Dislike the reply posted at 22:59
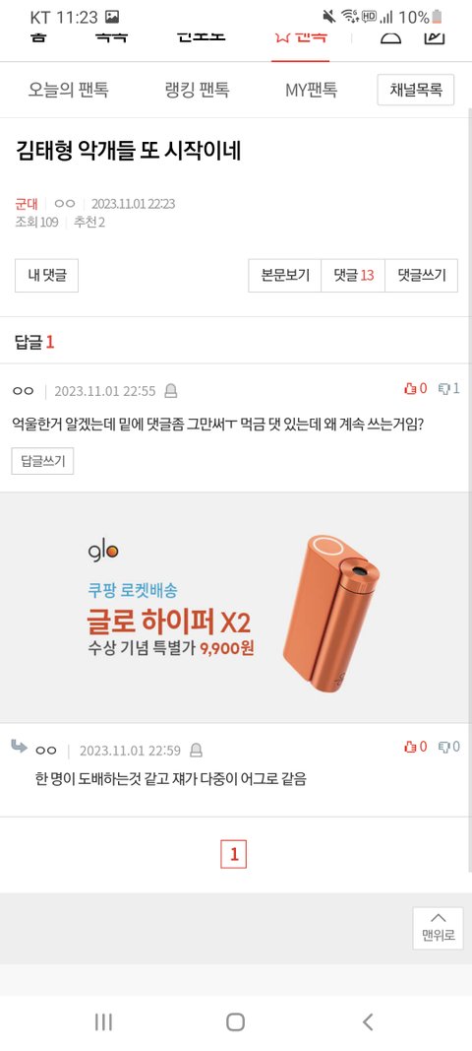This screenshot has width=472, height=1051. 443,747
